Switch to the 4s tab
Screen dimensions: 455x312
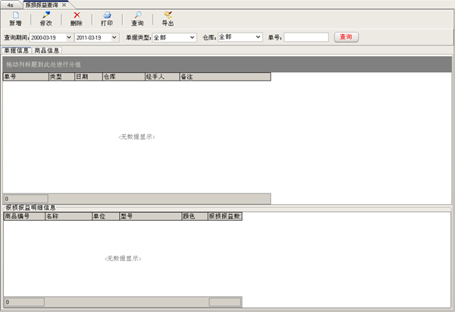coord(11,5)
